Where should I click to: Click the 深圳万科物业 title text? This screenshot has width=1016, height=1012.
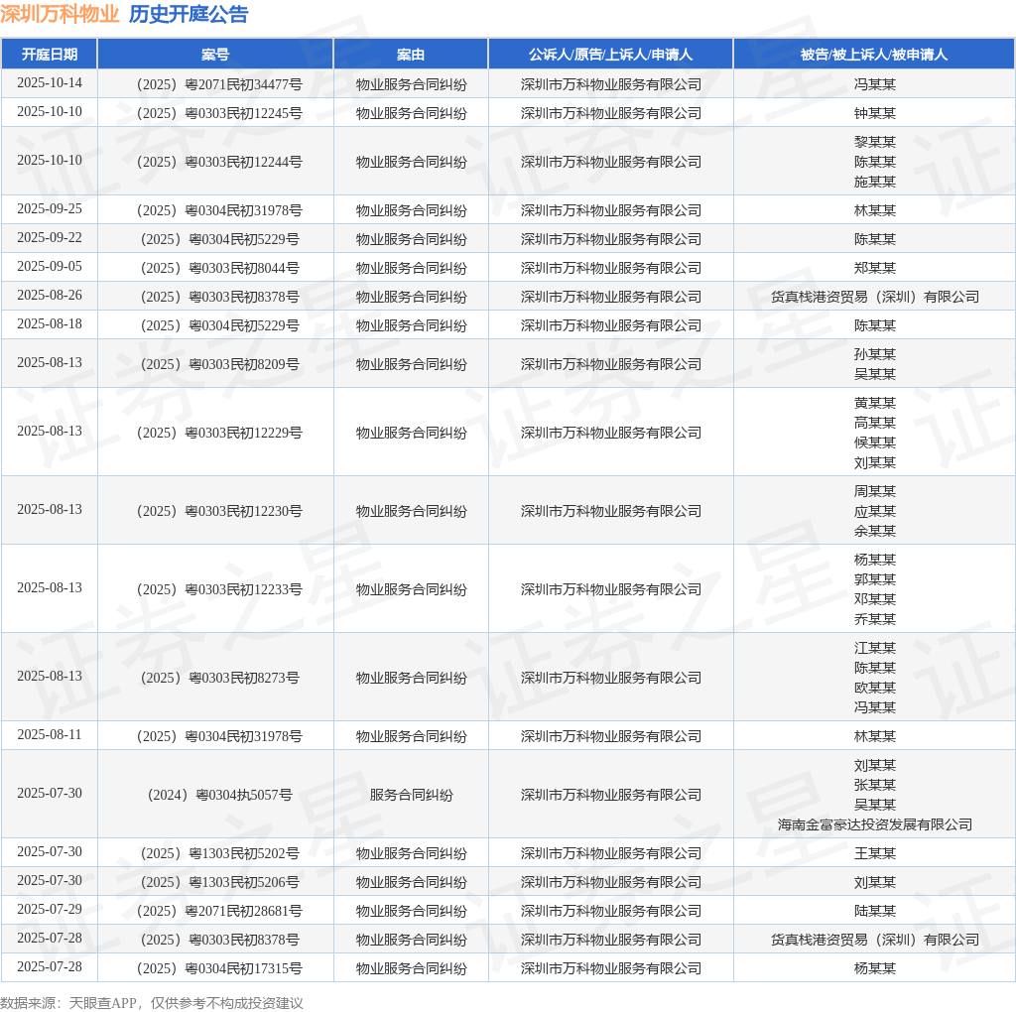60,14
